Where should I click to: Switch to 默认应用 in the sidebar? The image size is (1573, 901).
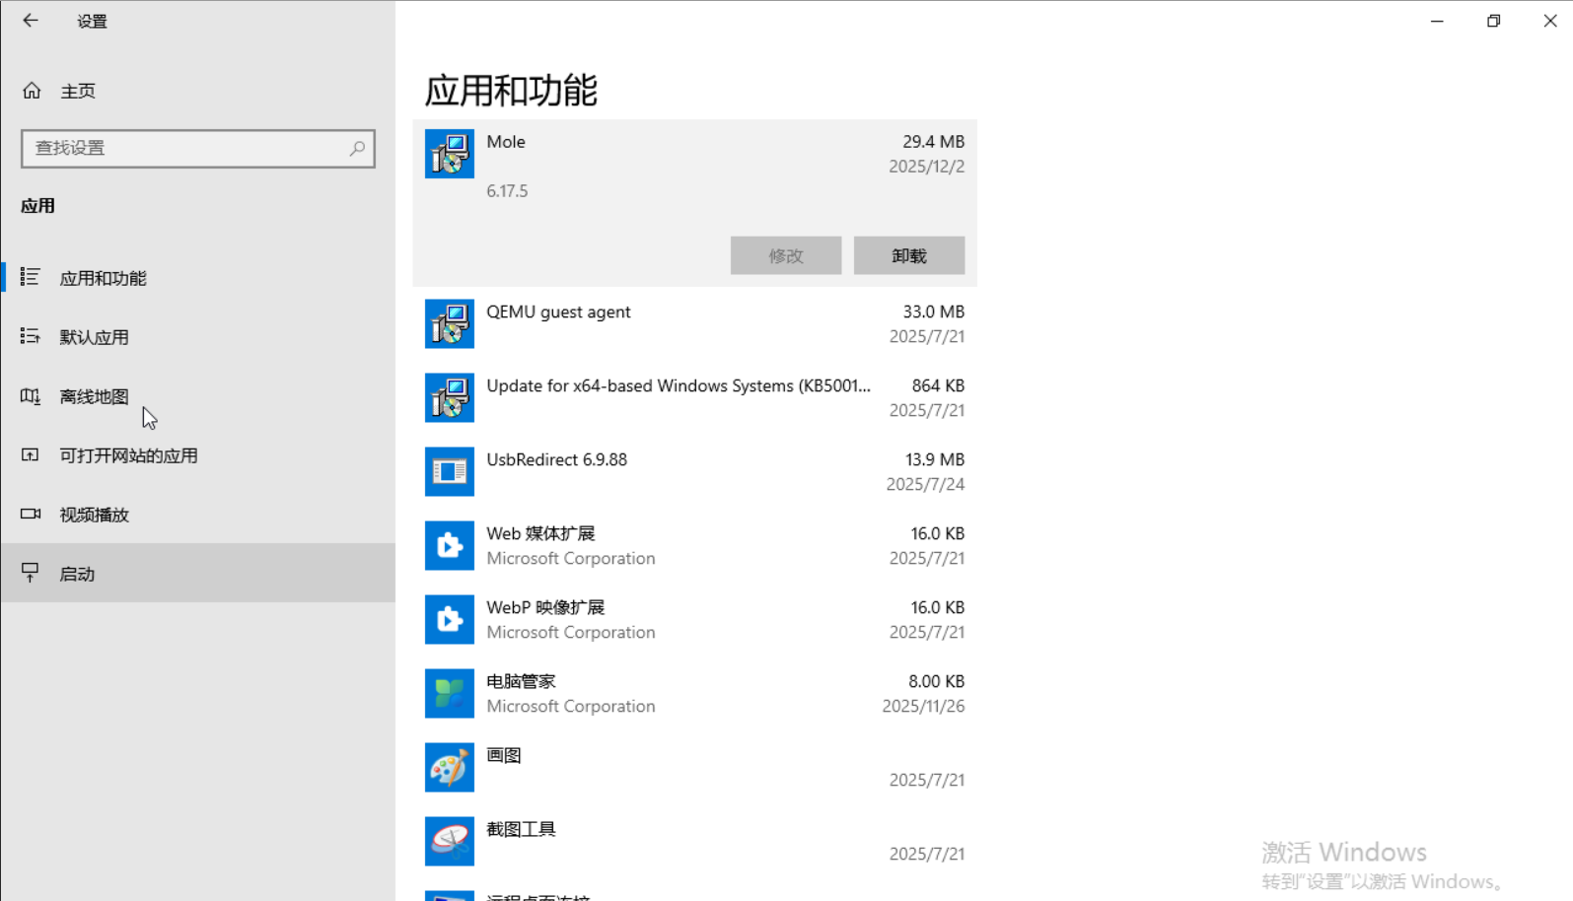click(x=94, y=337)
